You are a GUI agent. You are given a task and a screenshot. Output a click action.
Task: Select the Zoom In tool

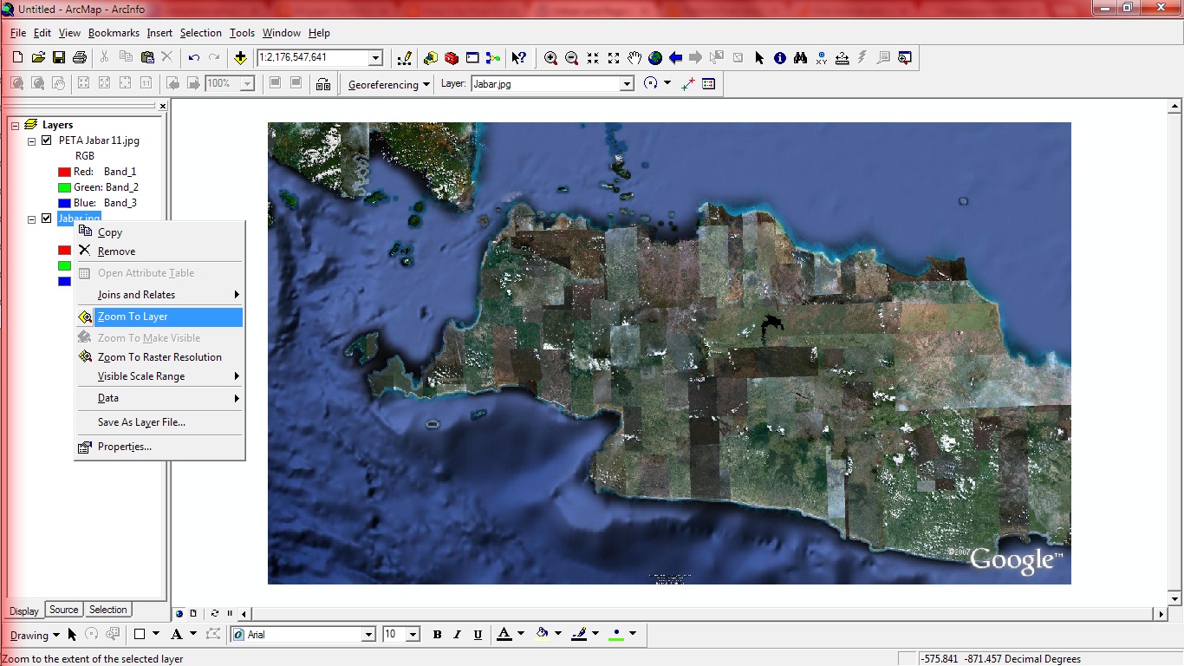(551, 58)
